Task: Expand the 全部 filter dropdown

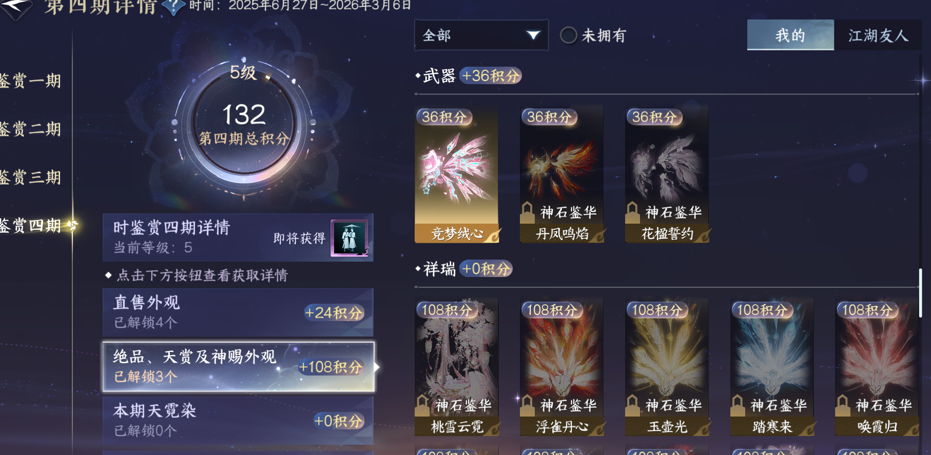Action: (481, 35)
